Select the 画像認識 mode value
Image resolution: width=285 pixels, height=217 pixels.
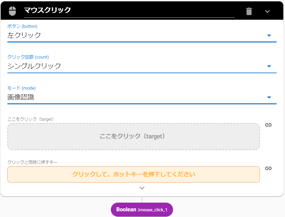click(134, 97)
